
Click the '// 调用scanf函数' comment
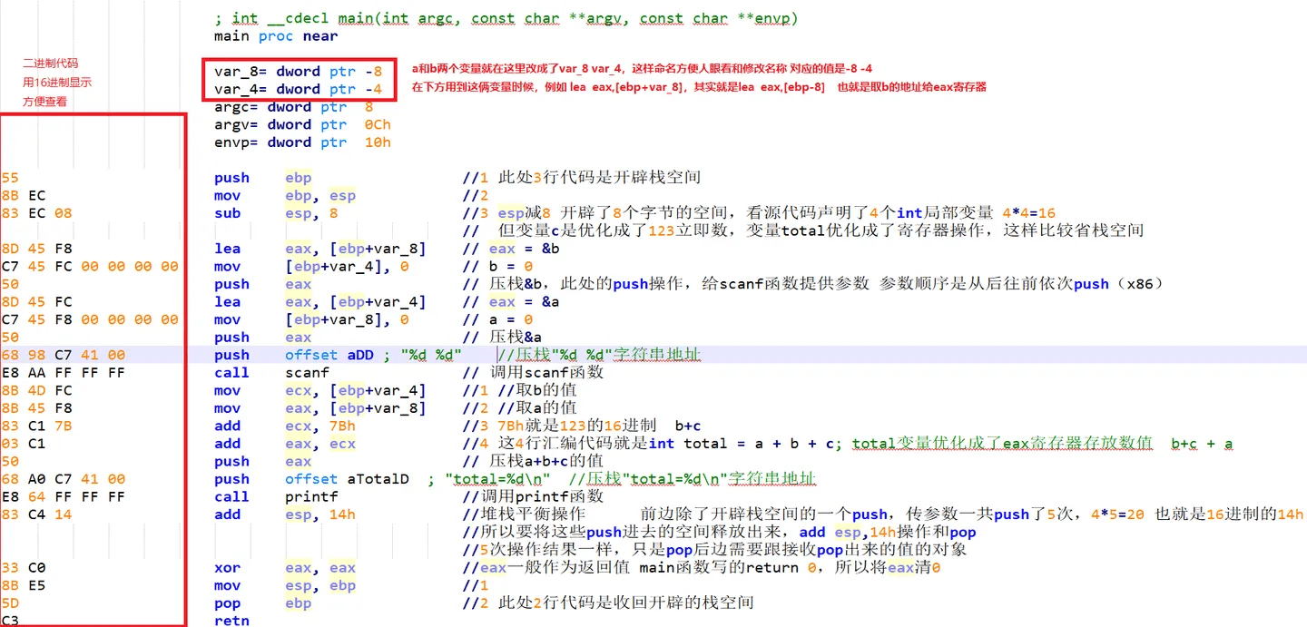point(533,373)
